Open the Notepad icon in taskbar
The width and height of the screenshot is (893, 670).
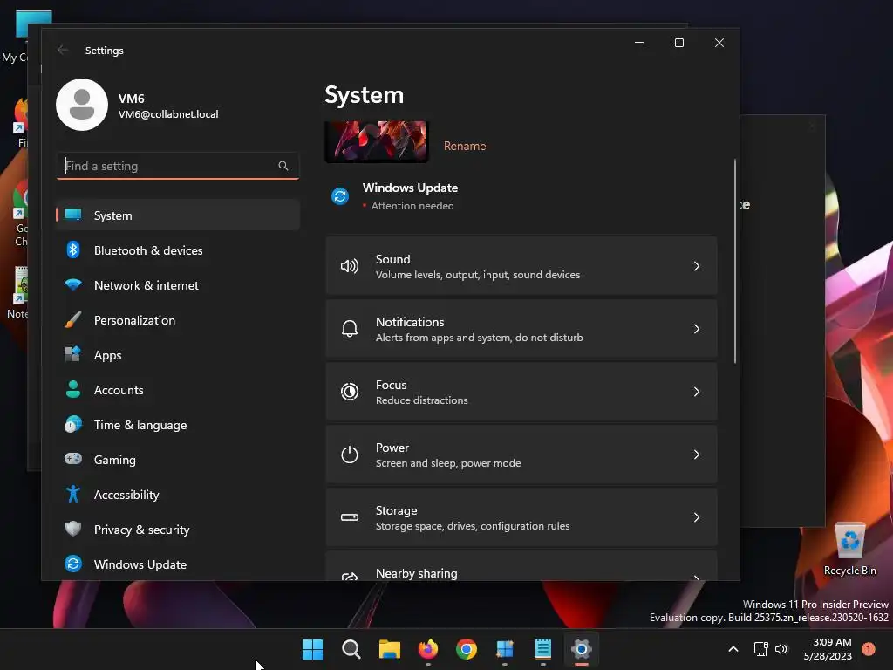[x=542, y=649]
